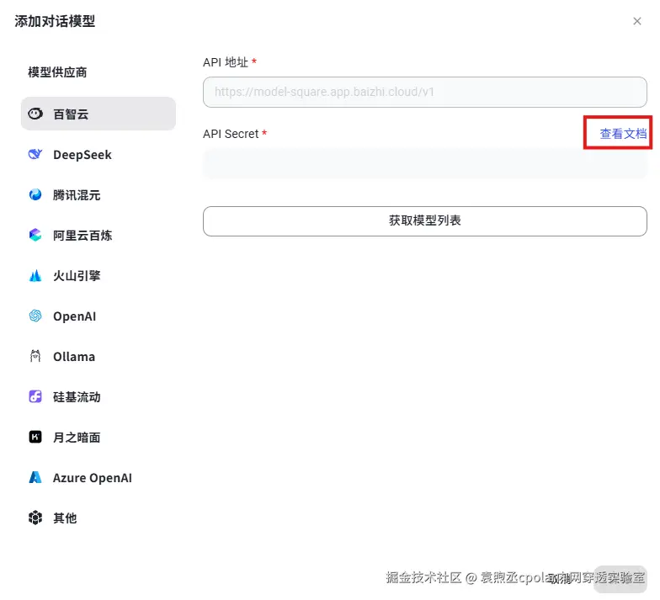660x600 pixels.
Task: Click the Azure OpenAI logo icon
Action: (35, 477)
